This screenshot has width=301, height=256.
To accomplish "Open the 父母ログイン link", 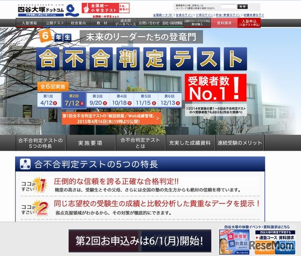I will tap(204, 15).
